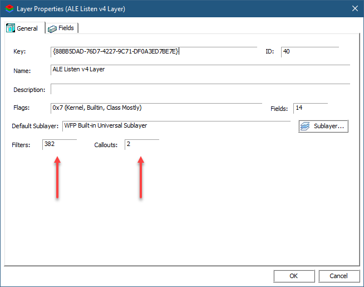Click the Name field with ALE Listen v4 Layer

[200, 70]
